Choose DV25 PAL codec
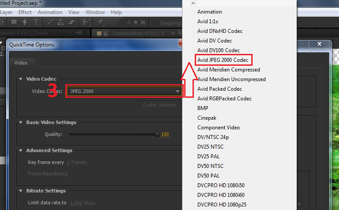Screen dimensions: 339x210 [x=208, y=157]
